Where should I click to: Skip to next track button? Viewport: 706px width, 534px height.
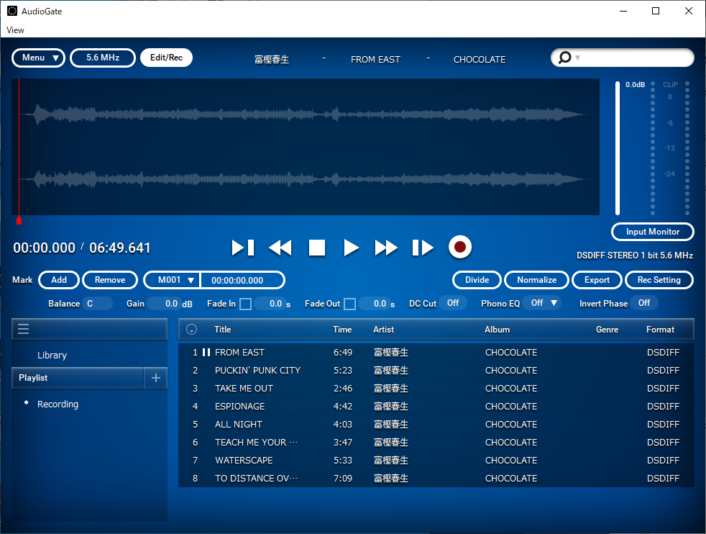pyautogui.click(x=423, y=248)
